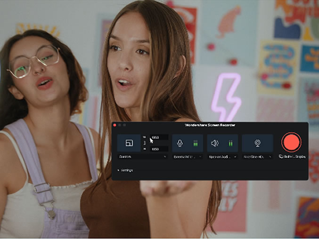319x239 pixels.
Task: Click the Wondershare Screen Recorder title bar
Action: (x=210, y=125)
